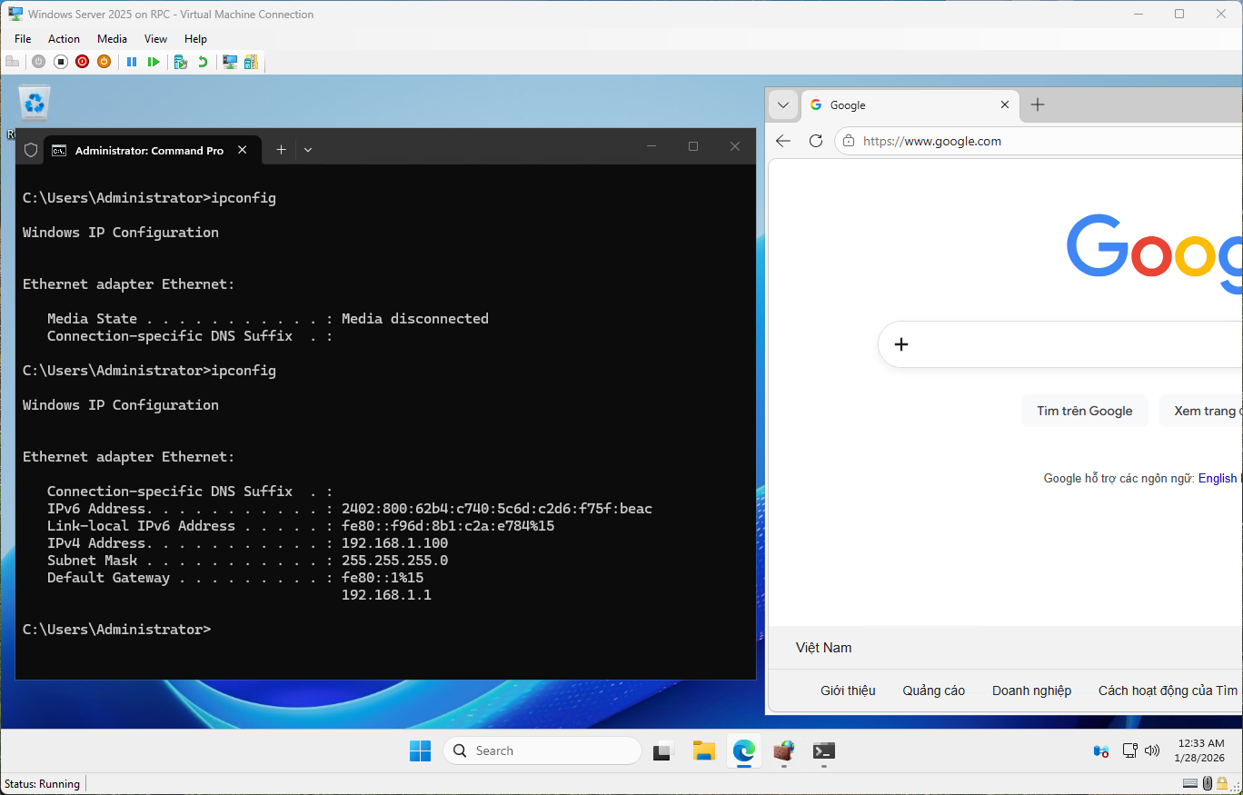This screenshot has height=795, width=1243.
Task: Toggle the Enhanced Session monitor icon
Action: (230, 62)
